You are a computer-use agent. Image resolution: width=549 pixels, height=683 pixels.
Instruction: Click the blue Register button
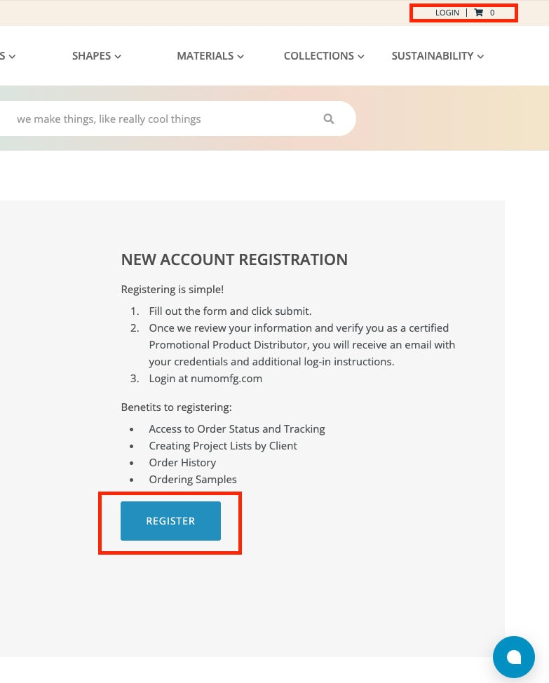coord(170,521)
